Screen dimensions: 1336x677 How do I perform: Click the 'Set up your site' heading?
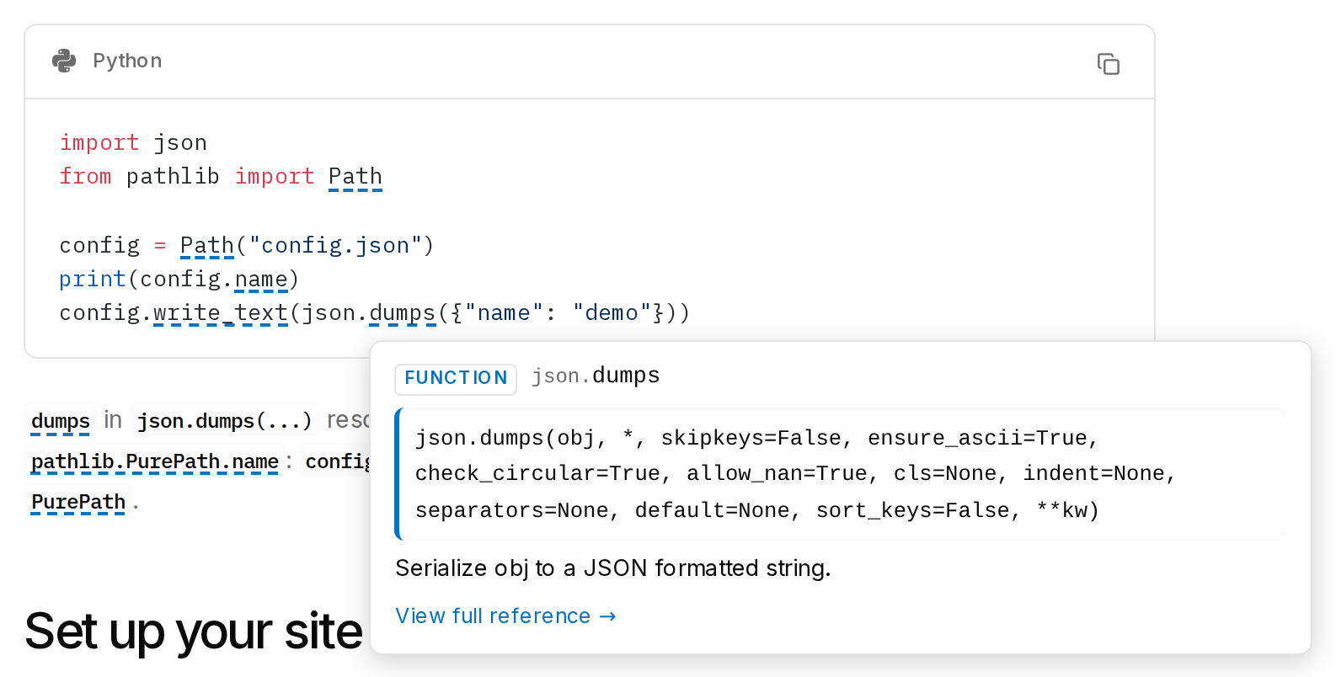pos(194,632)
